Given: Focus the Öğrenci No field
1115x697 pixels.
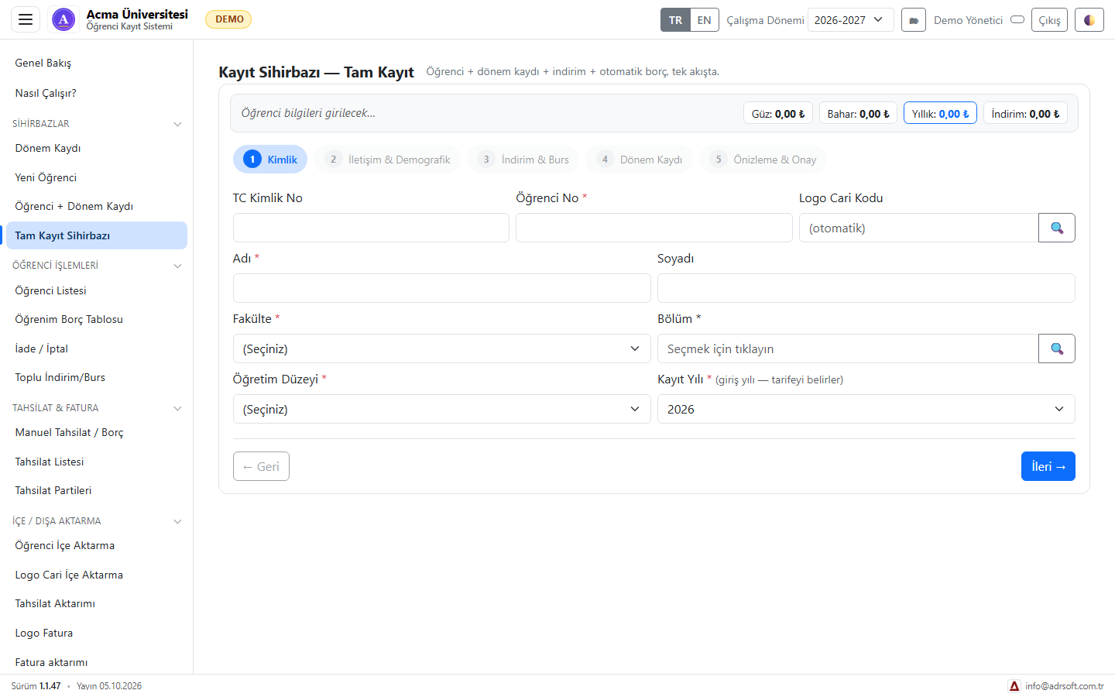Looking at the screenshot, I should [x=654, y=228].
